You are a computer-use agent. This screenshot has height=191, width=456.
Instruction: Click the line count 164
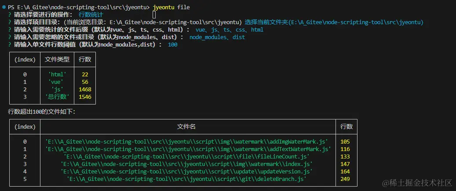(x=345, y=172)
